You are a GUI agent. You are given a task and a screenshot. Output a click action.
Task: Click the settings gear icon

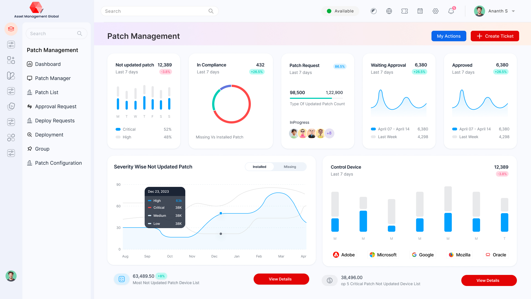(435, 11)
